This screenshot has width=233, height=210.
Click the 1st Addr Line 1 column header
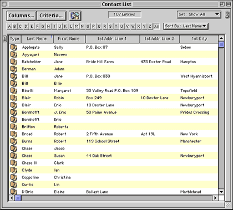coord(112,39)
